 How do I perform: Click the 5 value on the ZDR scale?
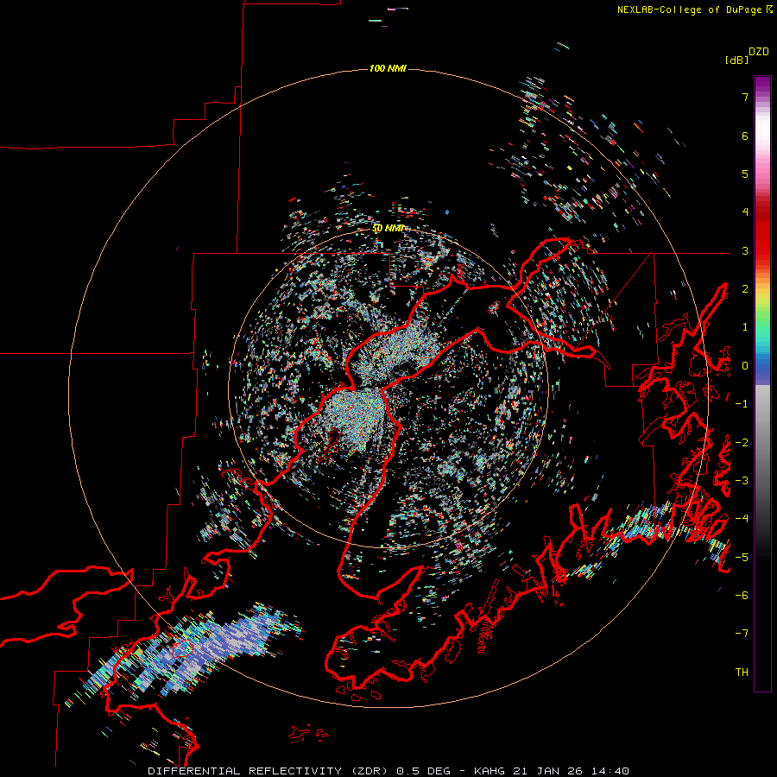pyautogui.click(x=745, y=174)
